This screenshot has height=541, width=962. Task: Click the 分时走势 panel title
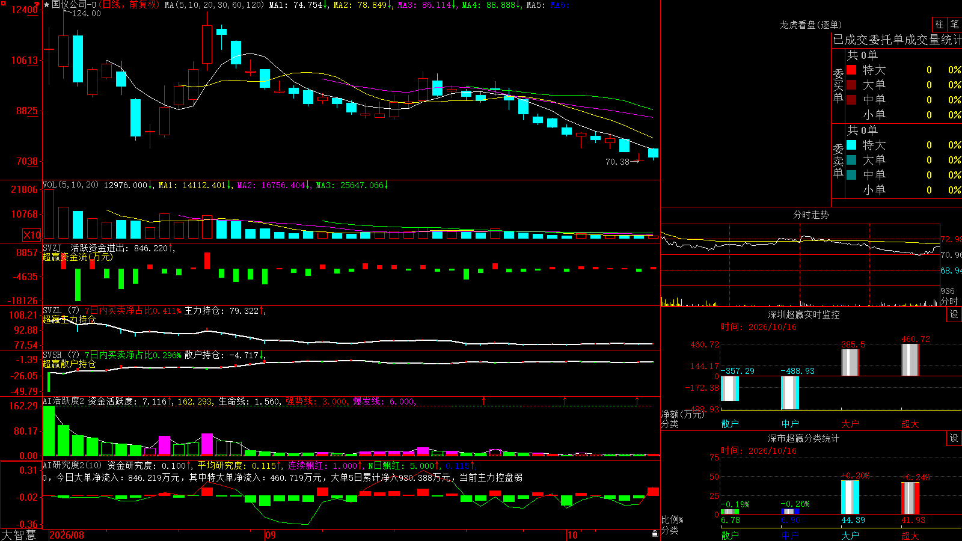(x=810, y=215)
